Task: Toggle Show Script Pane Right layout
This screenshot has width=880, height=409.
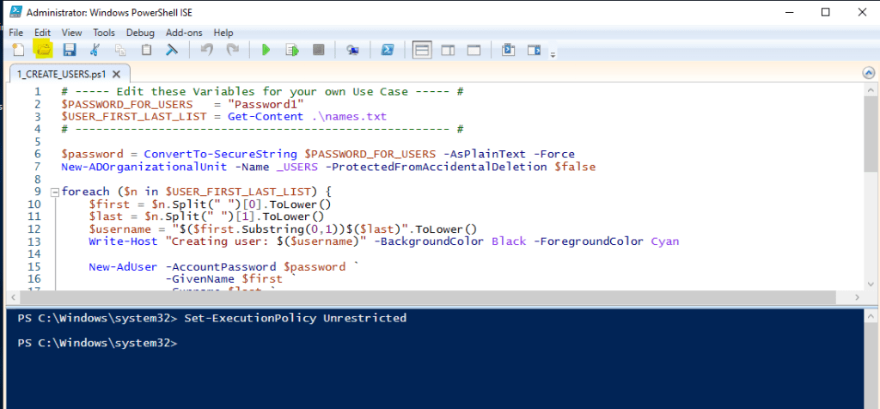Action: pos(448,50)
